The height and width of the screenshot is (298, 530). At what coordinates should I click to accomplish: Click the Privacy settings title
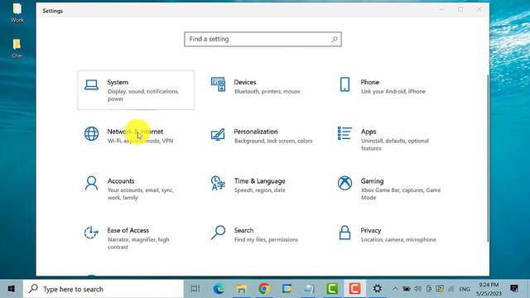click(x=371, y=230)
